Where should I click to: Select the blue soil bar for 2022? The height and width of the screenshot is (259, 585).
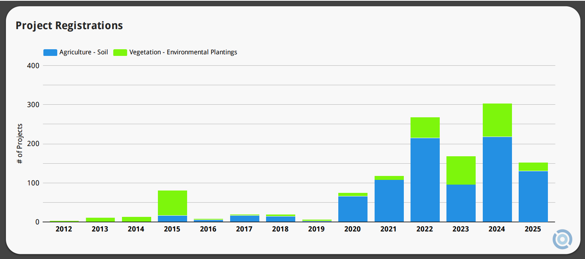tap(425, 180)
